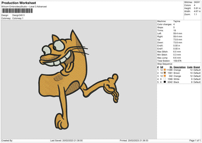Click the embroidered cat design preview

tap(78, 80)
